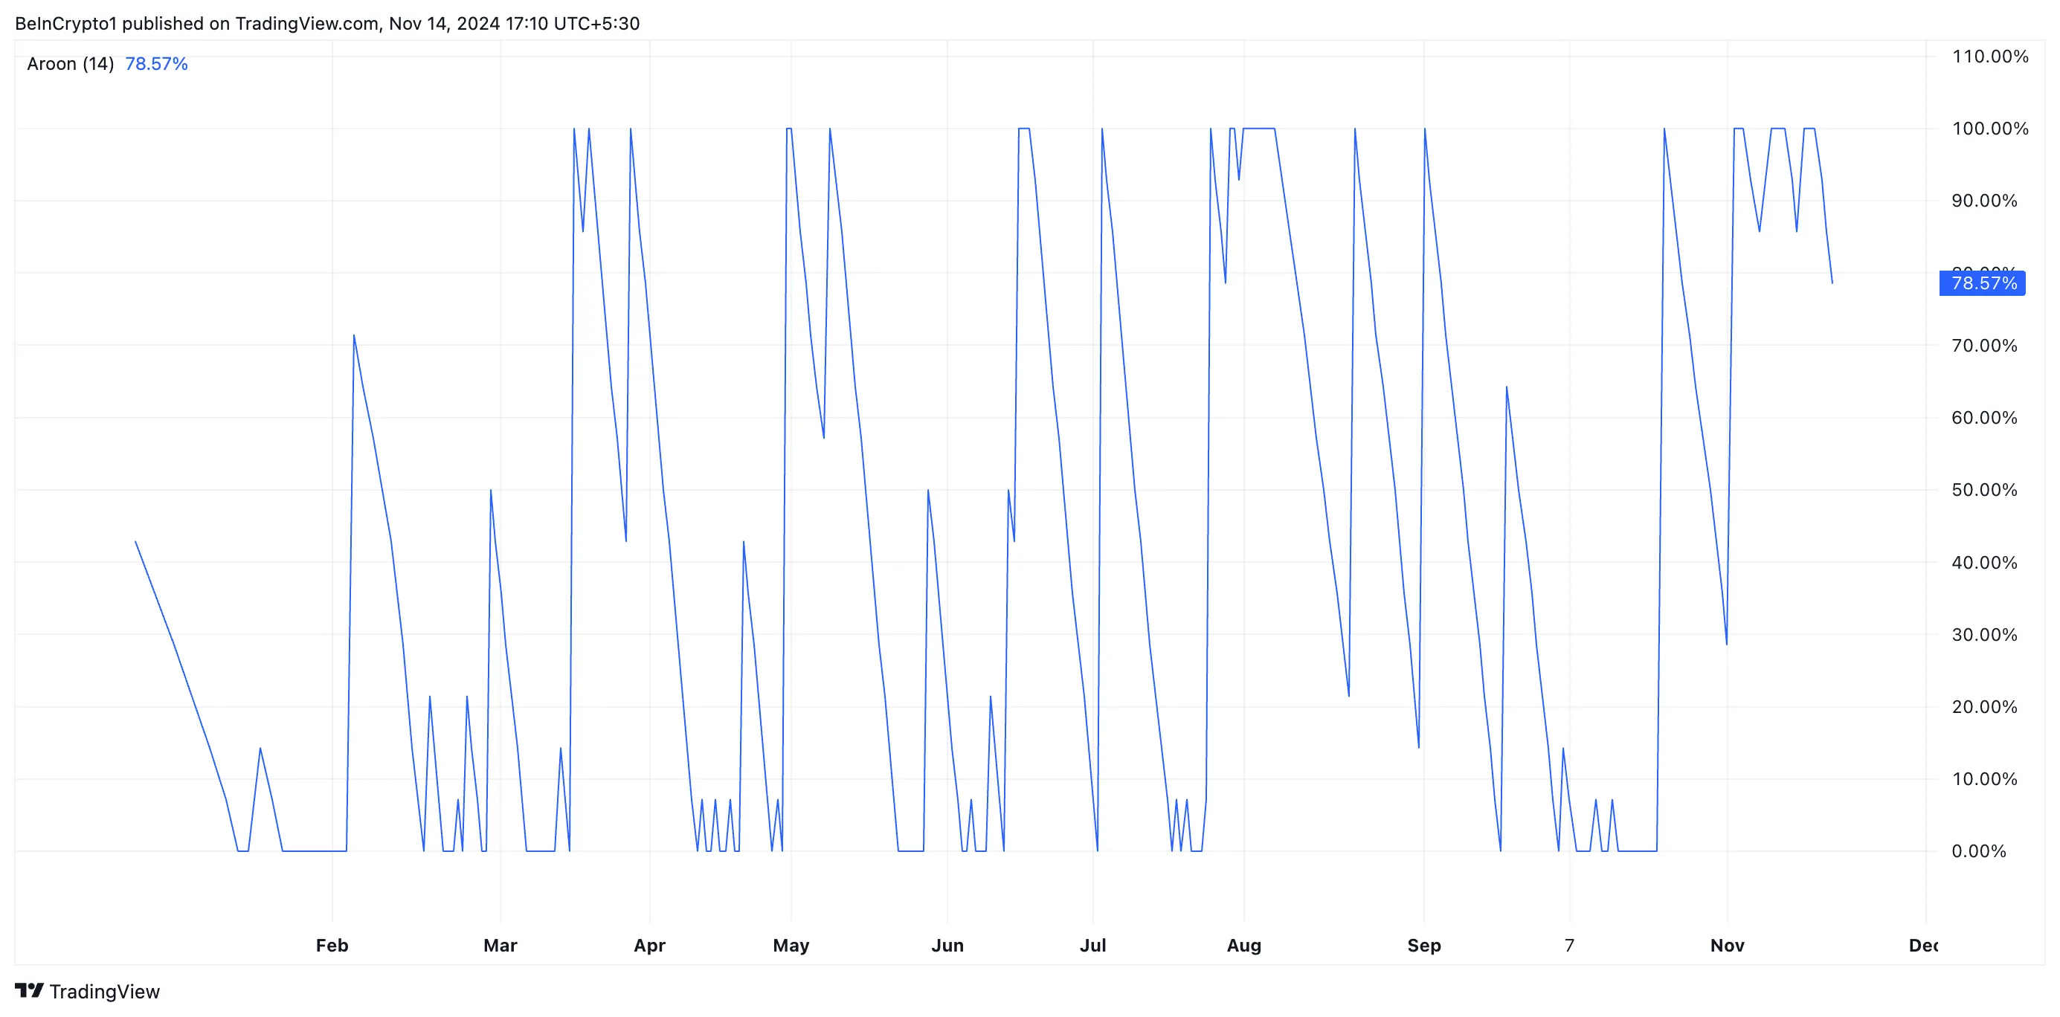Click the 7 date label on axis
The width and height of the screenshot is (2060, 1017).
tap(1569, 945)
